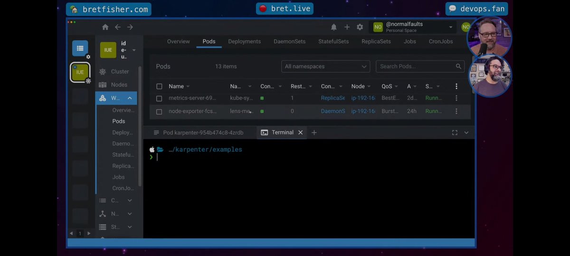Check the select-all pods checkbox in header

[159, 86]
